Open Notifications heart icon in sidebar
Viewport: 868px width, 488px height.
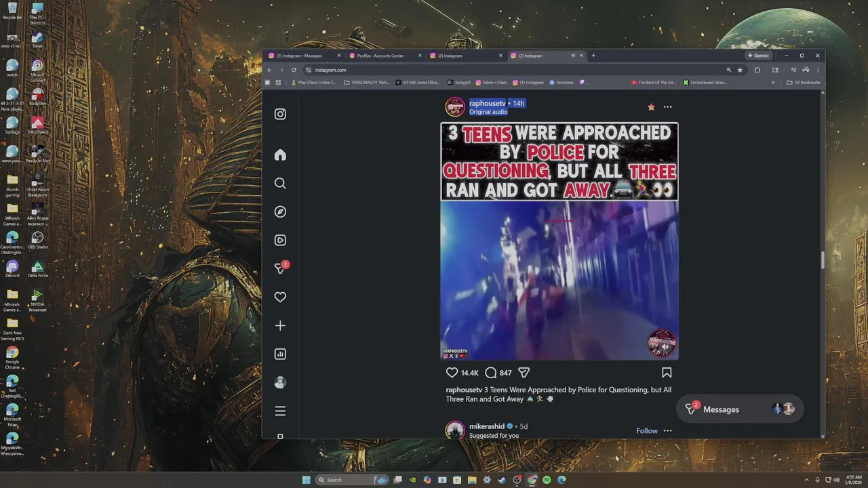point(280,297)
